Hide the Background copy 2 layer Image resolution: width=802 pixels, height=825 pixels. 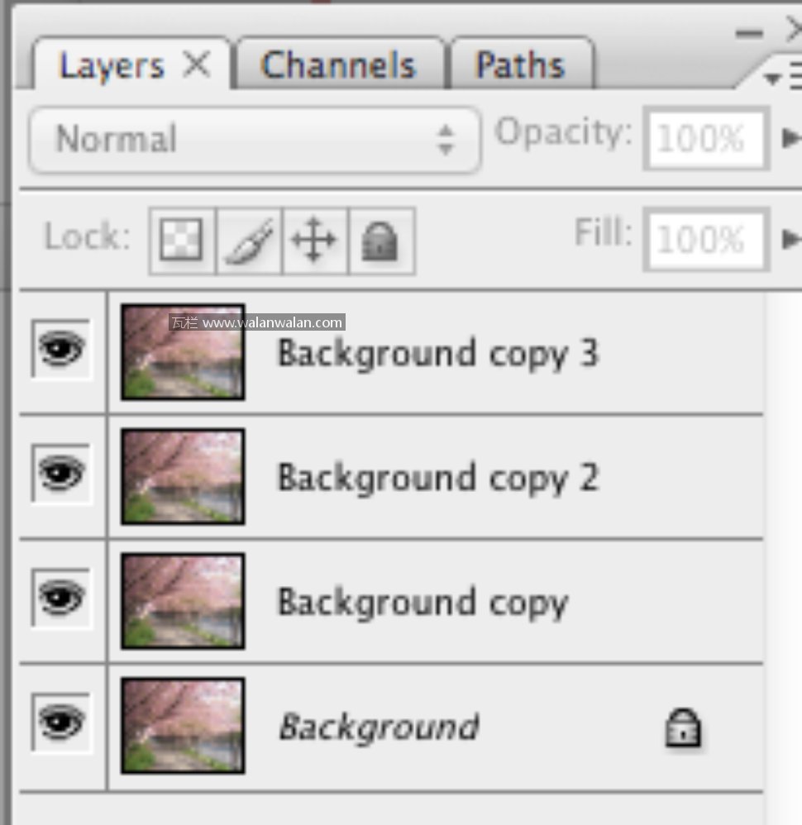62,474
